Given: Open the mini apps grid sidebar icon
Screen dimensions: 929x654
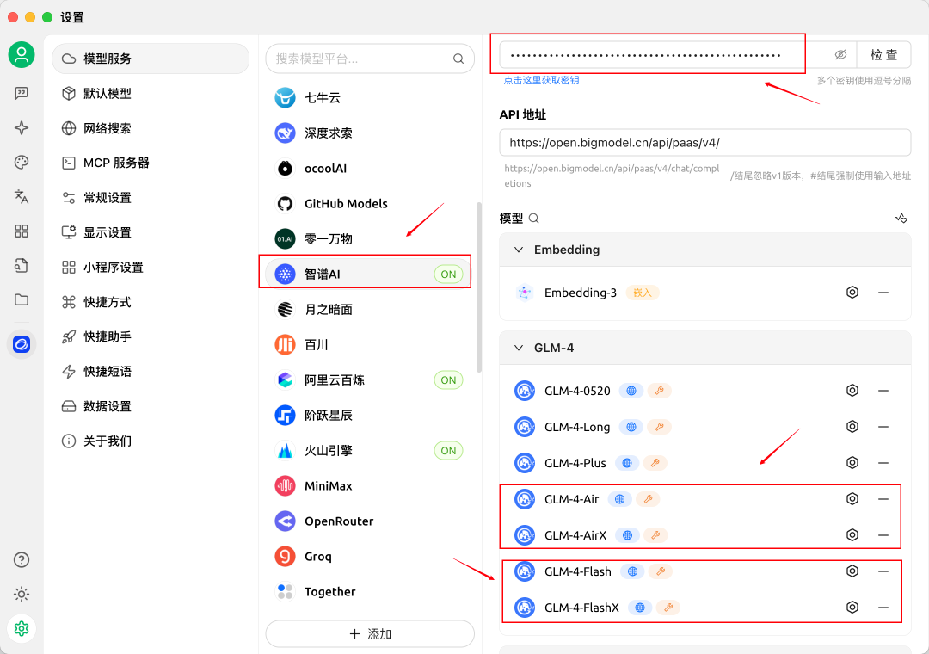Looking at the screenshot, I should [x=22, y=231].
